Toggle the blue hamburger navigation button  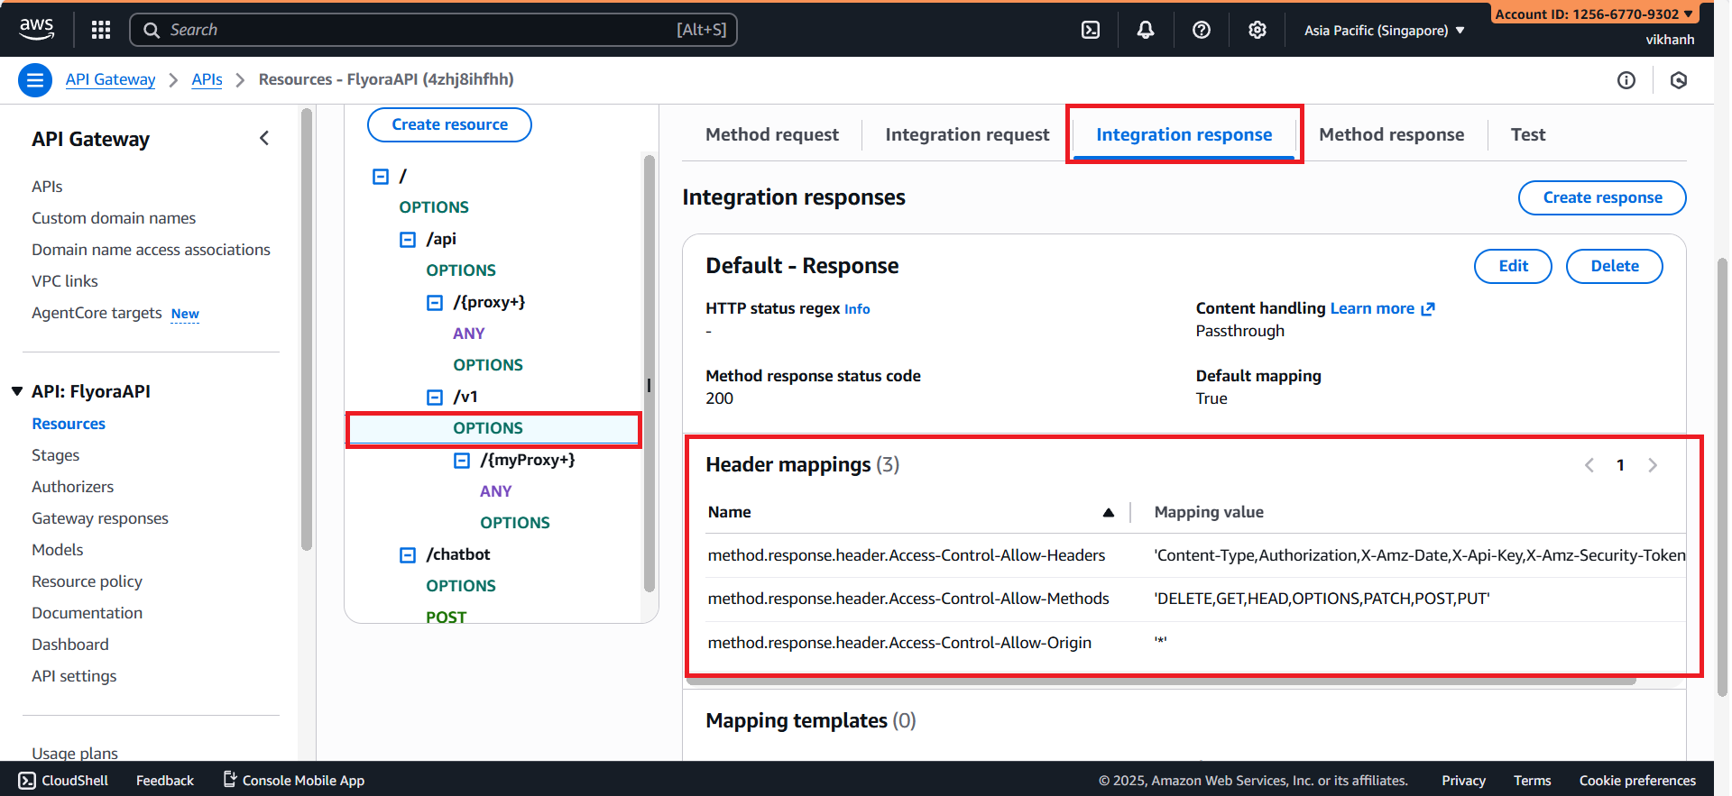(35, 80)
